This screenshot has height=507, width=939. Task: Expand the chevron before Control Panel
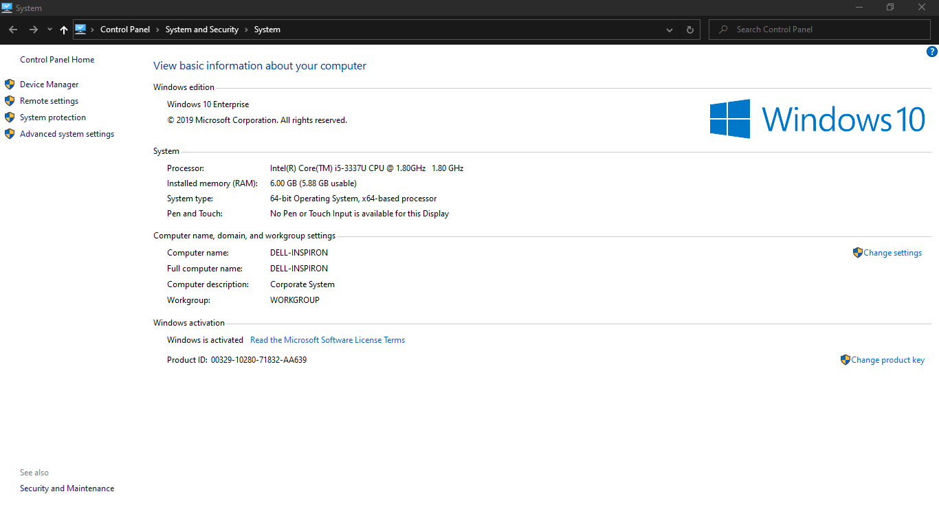tap(93, 30)
